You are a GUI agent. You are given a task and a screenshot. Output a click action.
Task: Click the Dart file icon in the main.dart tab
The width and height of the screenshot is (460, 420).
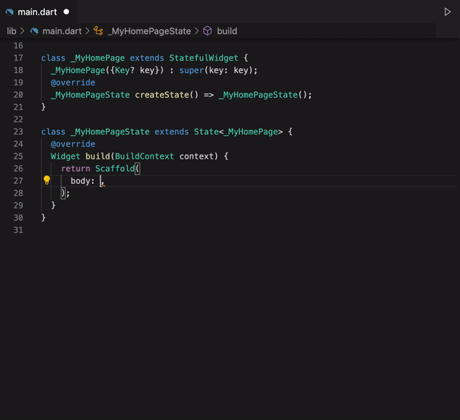click(x=10, y=12)
